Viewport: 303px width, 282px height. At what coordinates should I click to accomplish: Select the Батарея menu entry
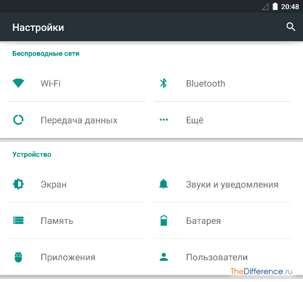click(x=222, y=220)
